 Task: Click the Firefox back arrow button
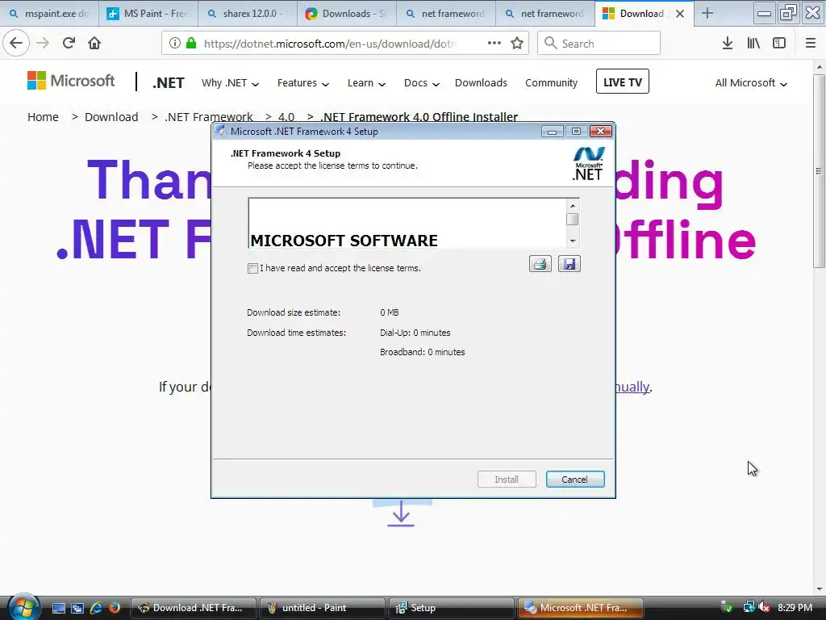coord(16,44)
